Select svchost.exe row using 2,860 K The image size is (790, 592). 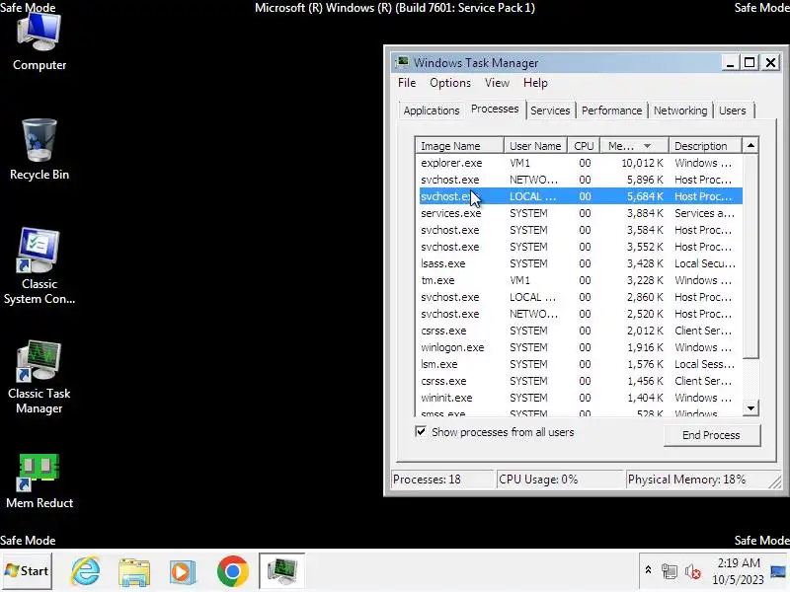click(580, 297)
